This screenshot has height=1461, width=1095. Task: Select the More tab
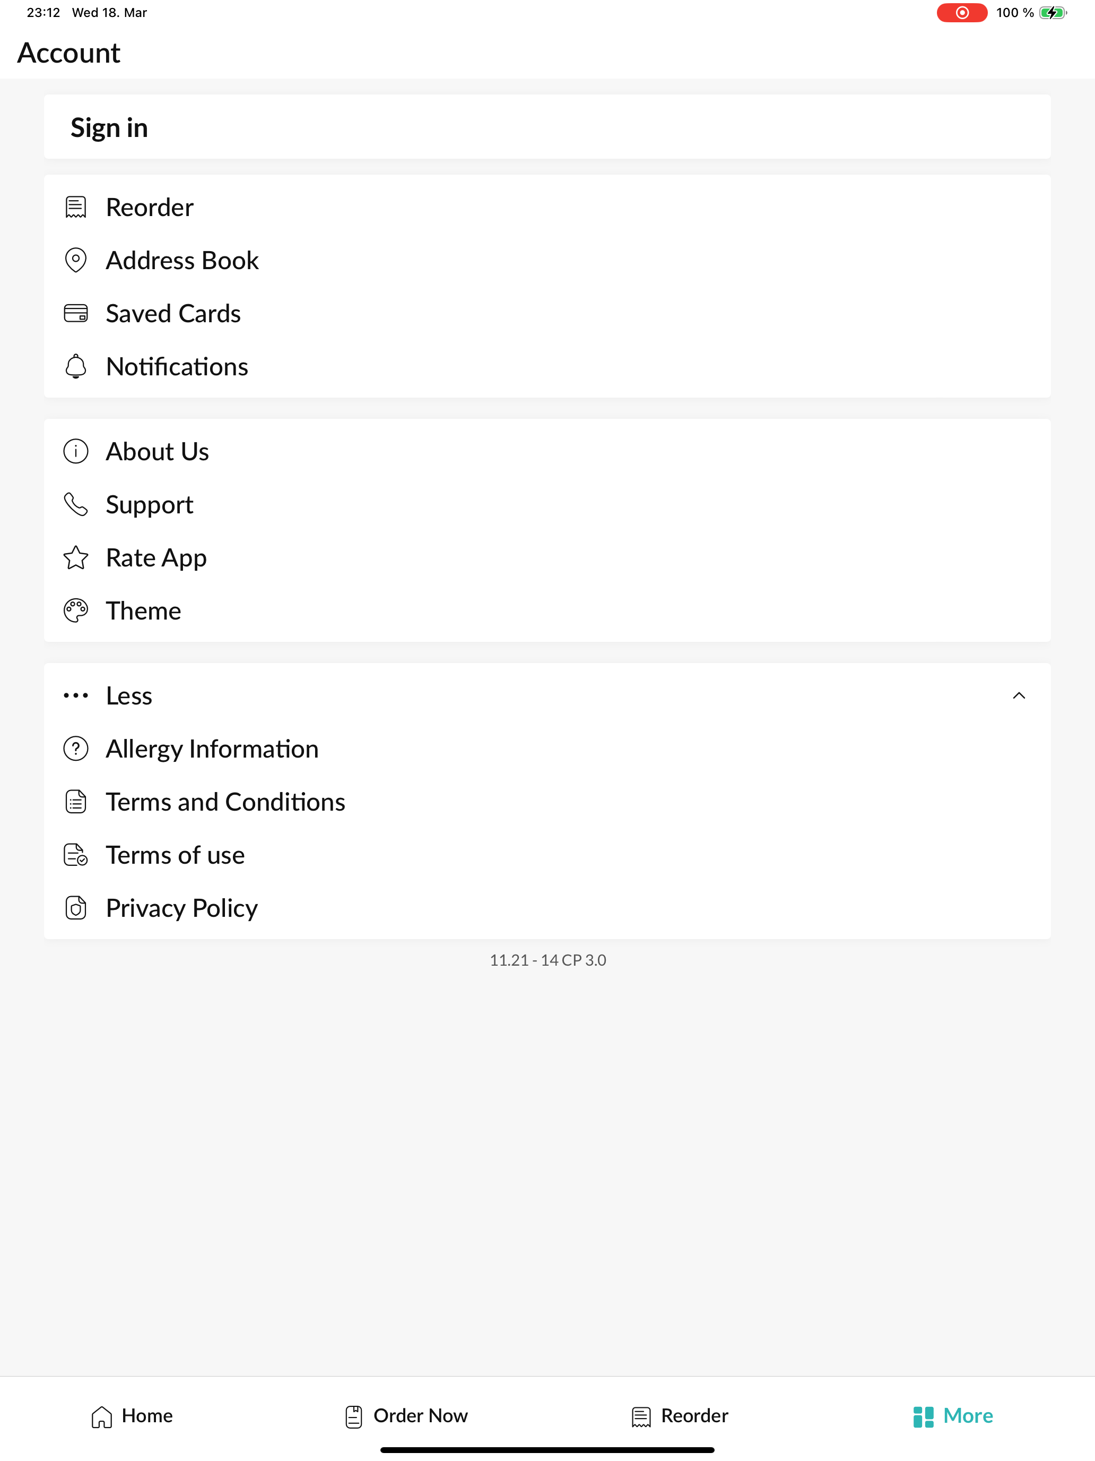pos(953,1416)
